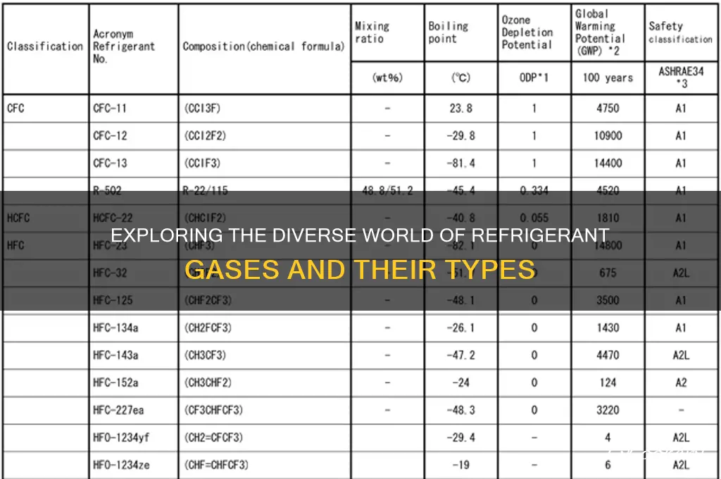Click the '(CH2FCF3)' formula cell
The width and height of the screenshot is (721, 479).
pyautogui.click(x=208, y=328)
